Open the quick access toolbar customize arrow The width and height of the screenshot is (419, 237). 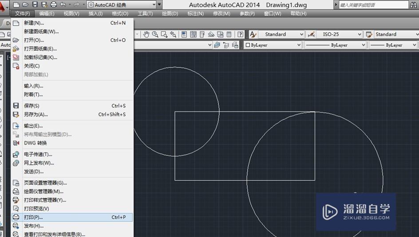[159, 4]
